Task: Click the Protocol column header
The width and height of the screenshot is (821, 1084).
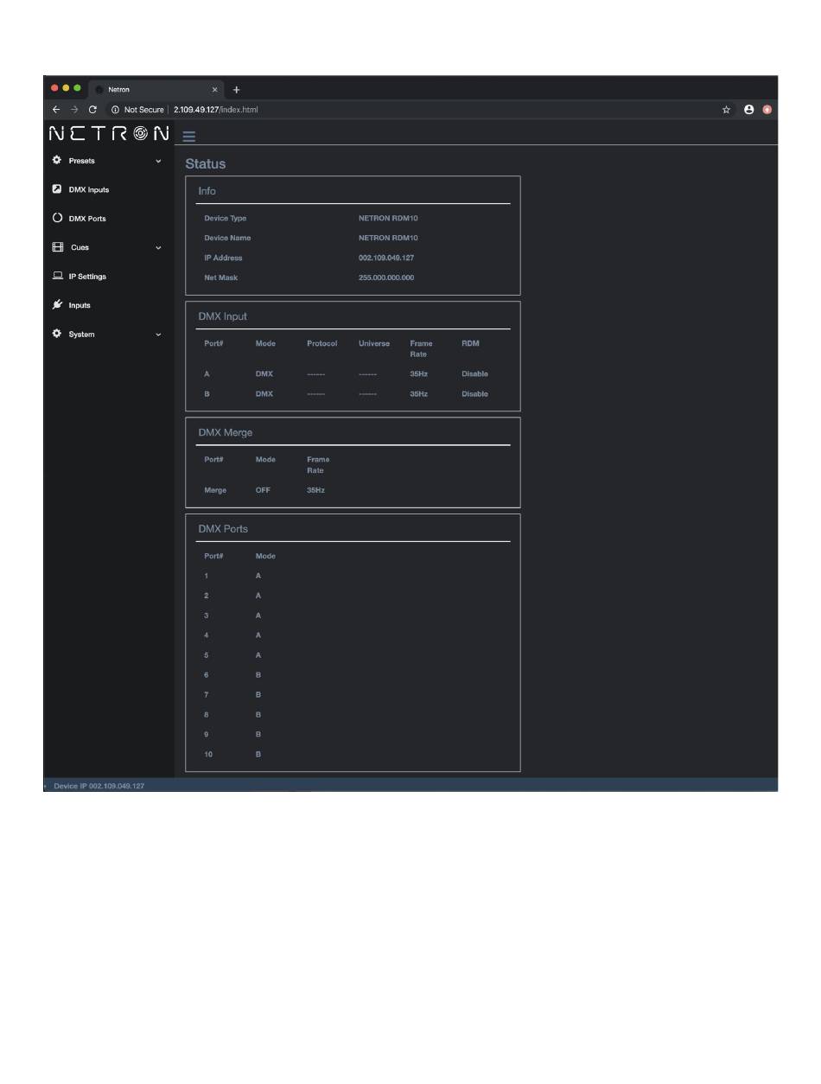Action: (x=322, y=344)
